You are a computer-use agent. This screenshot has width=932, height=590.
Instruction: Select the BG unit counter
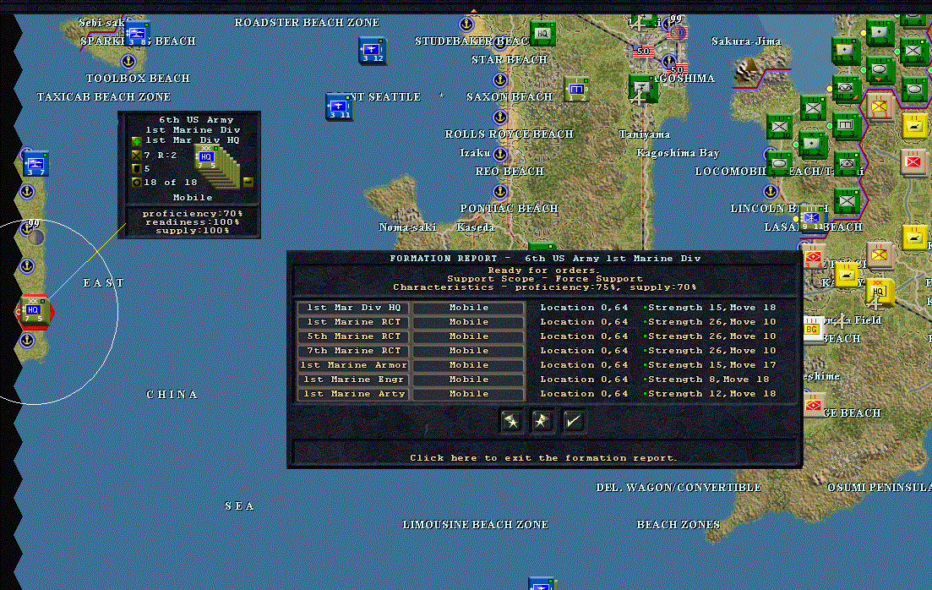pyautogui.click(x=812, y=329)
